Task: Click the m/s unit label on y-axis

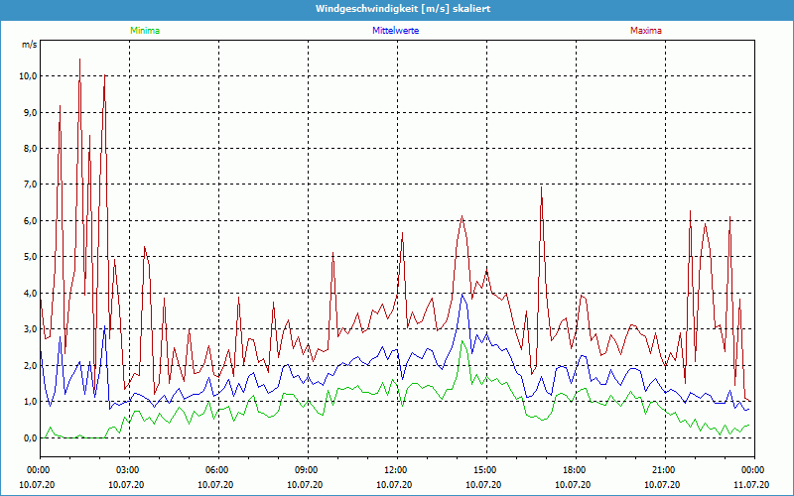Action: pyautogui.click(x=29, y=45)
